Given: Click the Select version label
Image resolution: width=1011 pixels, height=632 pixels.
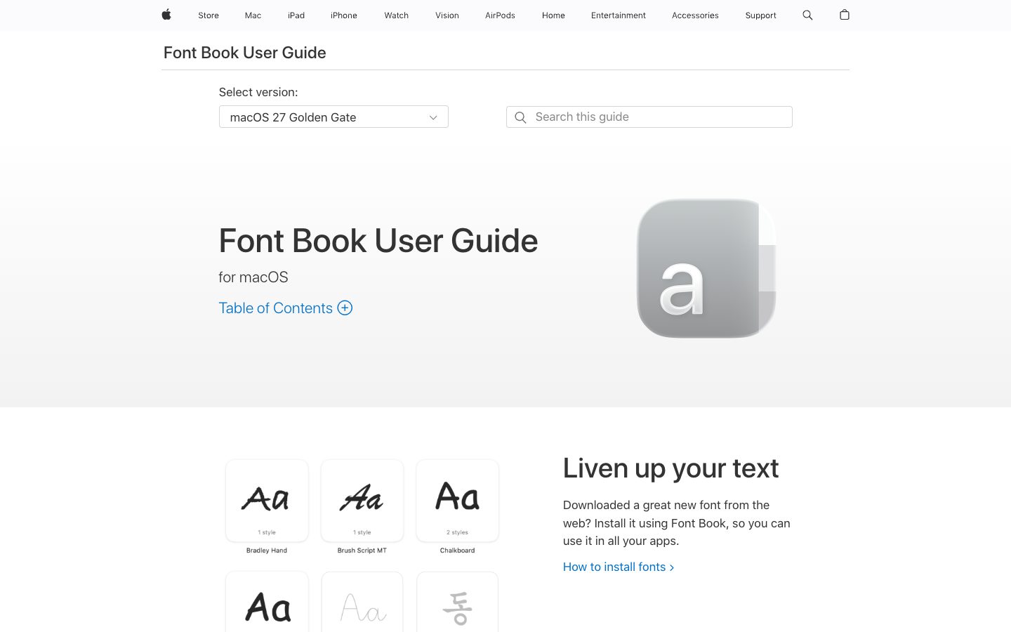Looking at the screenshot, I should (258, 92).
